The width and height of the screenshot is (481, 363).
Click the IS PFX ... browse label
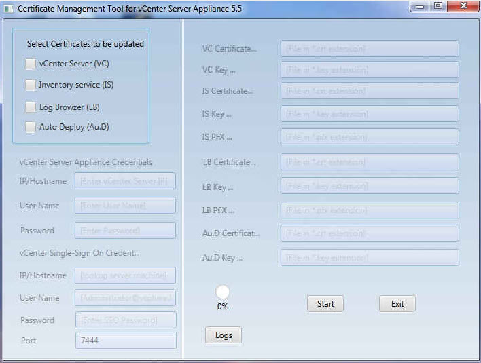[217, 137]
